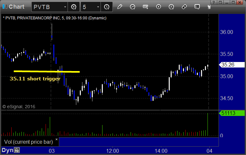Open help with the question mark button

coord(214,2)
